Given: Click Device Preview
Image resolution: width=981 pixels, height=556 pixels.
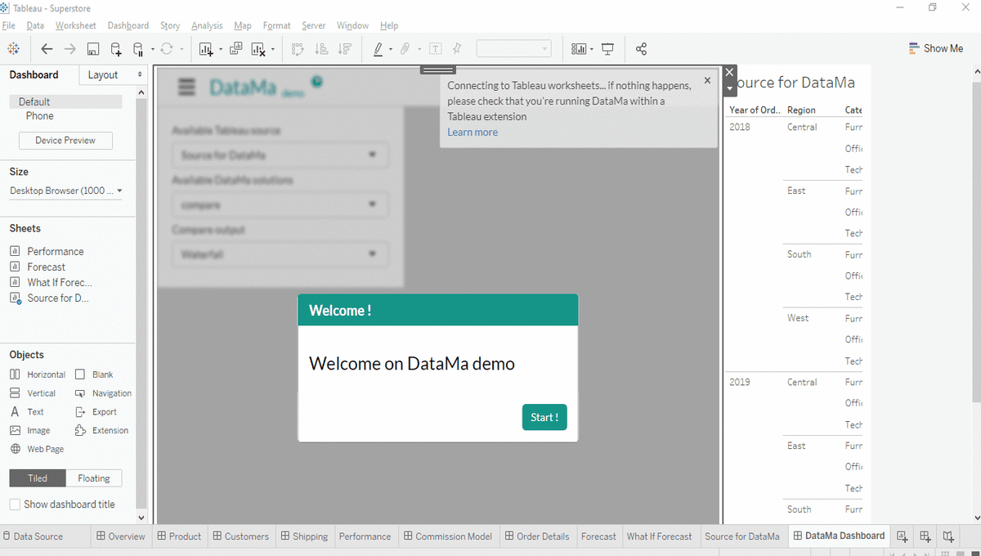Looking at the screenshot, I should click(65, 140).
